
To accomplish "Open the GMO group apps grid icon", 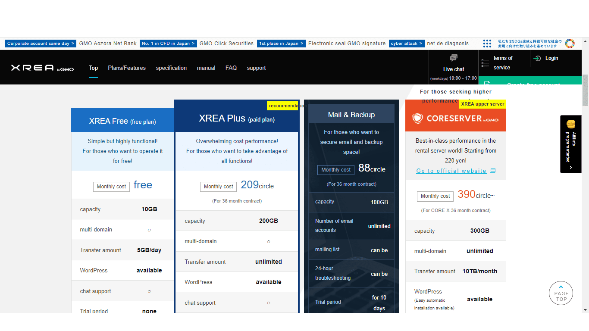I will (487, 44).
